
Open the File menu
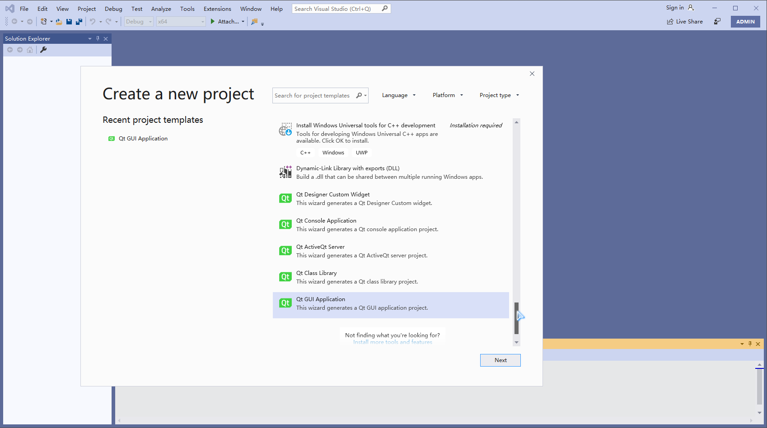pos(24,9)
